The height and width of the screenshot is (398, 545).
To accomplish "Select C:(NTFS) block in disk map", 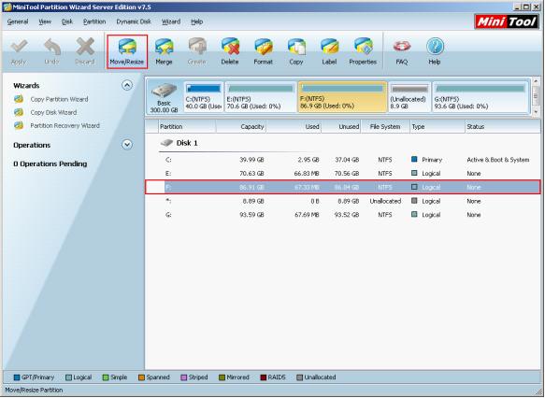I will click(204, 97).
